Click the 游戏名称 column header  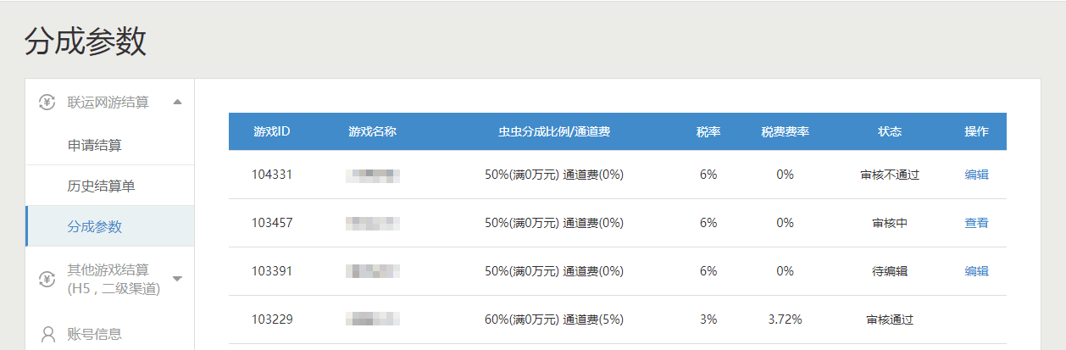point(373,131)
